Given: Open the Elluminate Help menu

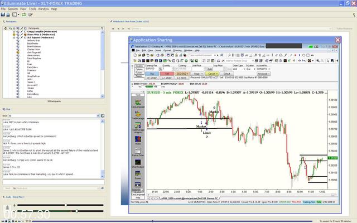Looking at the screenshot, I should point(54,9).
